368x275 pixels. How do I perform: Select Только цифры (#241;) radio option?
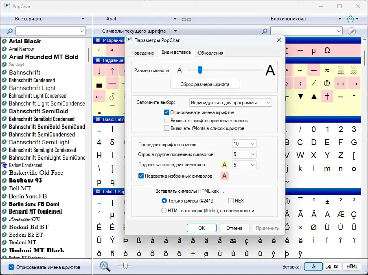point(164,201)
